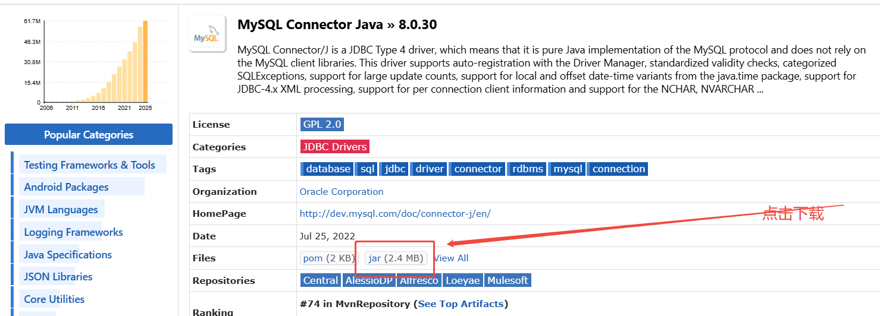Open Testing Frameworks & Tools category

[x=89, y=165]
